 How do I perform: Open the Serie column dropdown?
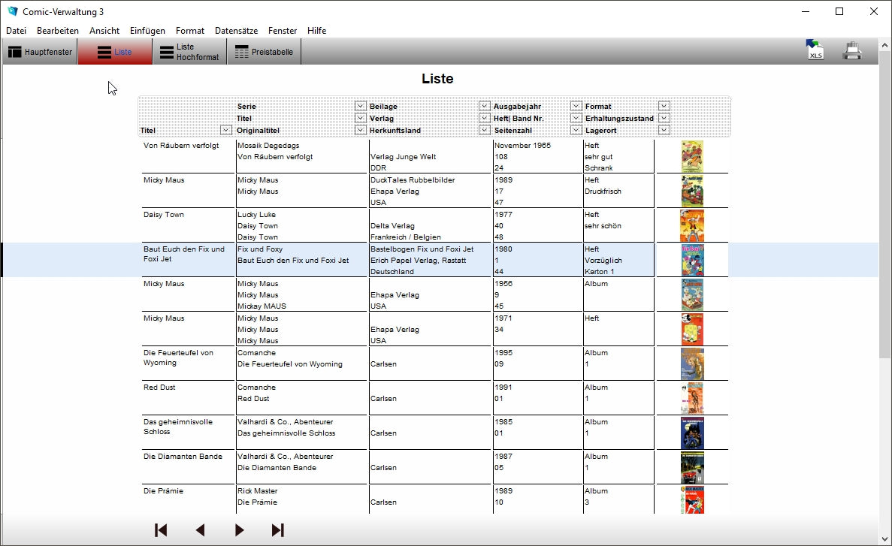pos(361,107)
